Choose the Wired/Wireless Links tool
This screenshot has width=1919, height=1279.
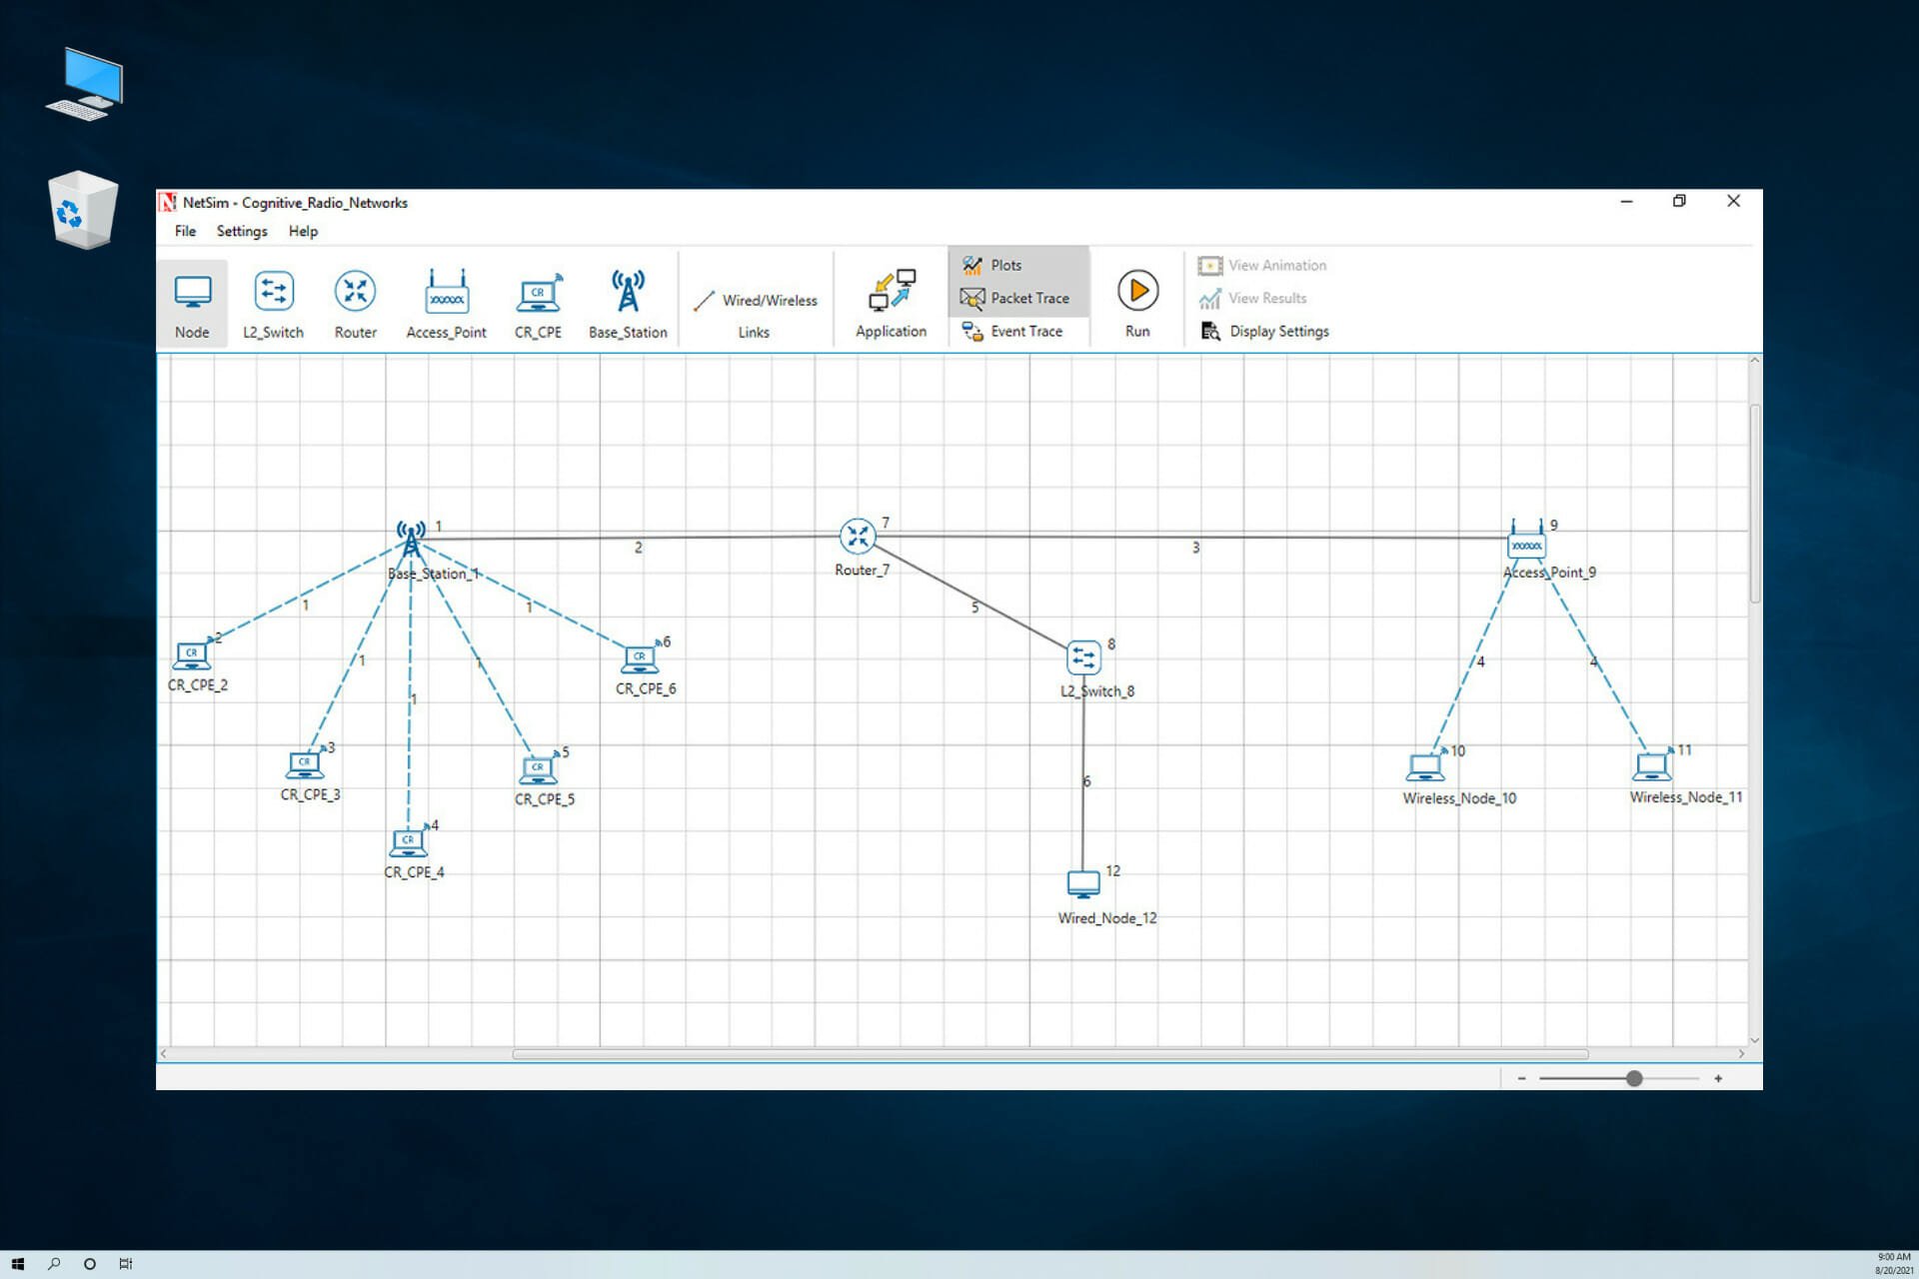click(x=756, y=314)
